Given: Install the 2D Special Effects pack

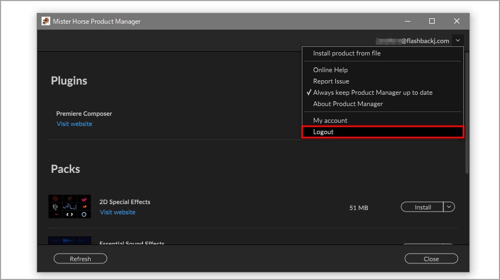Looking at the screenshot, I should [422, 207].
